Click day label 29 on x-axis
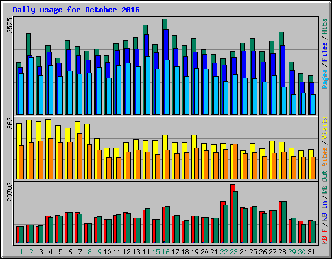Viewport: 332px width, 259px height. pos(292,252)
